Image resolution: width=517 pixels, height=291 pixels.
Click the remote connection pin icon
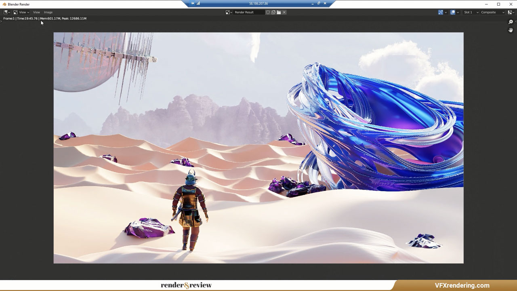click(x=193, y=3)
